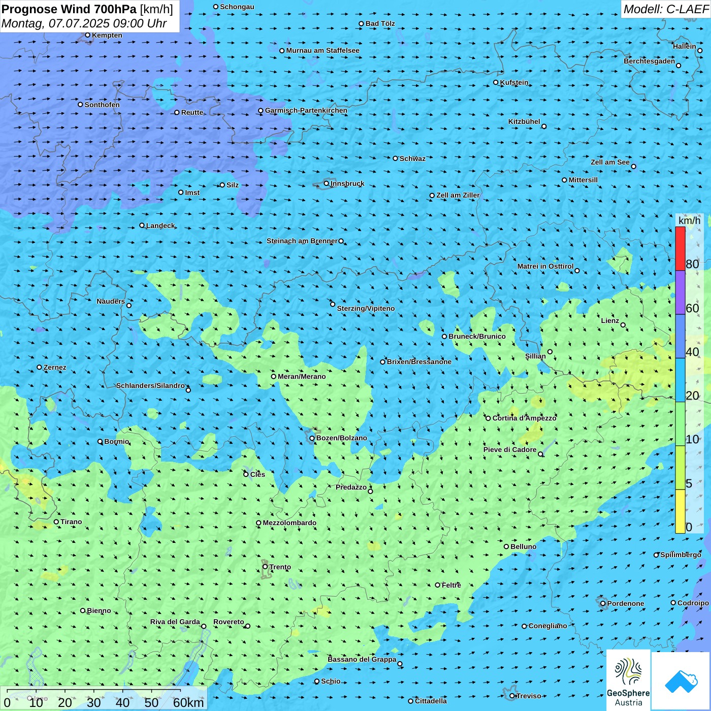Click the Modell: C-LAEF label
This screenshot has height=711, width=711.
[x=665, y=9]
